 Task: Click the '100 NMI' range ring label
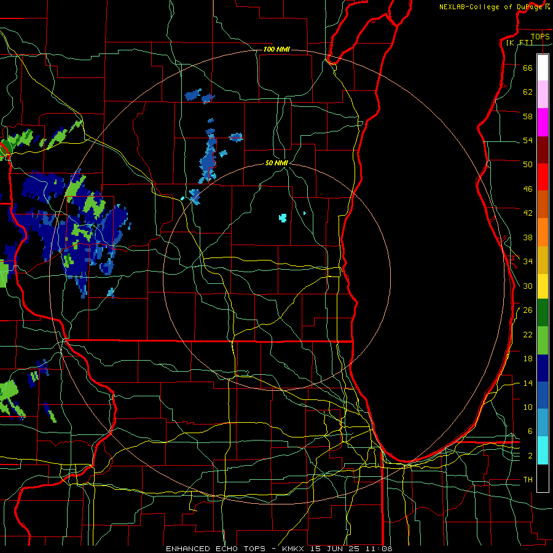[x=276, y=49]
